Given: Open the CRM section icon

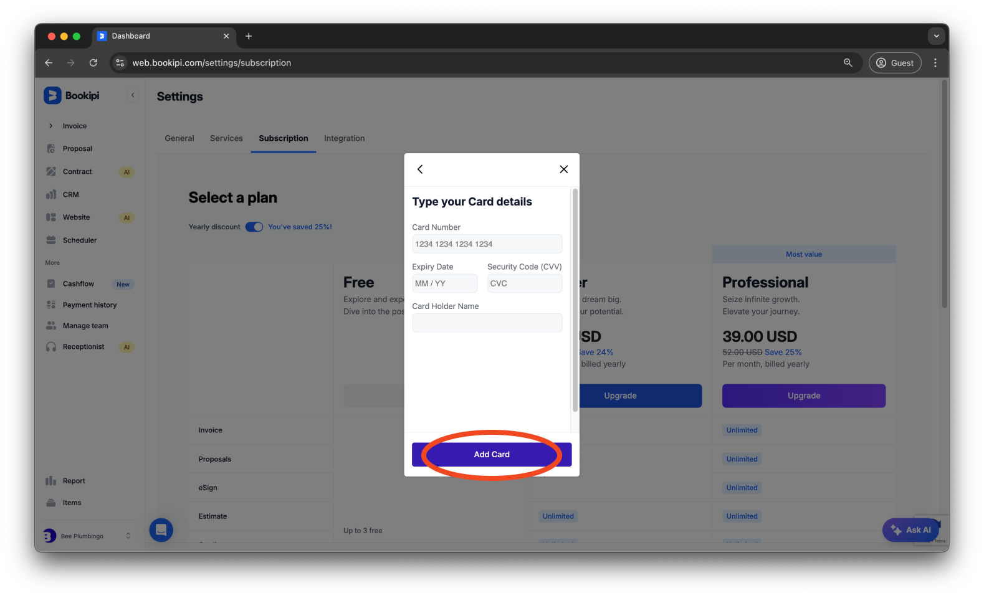Looking at the screenshot, I should pos(51,194).
